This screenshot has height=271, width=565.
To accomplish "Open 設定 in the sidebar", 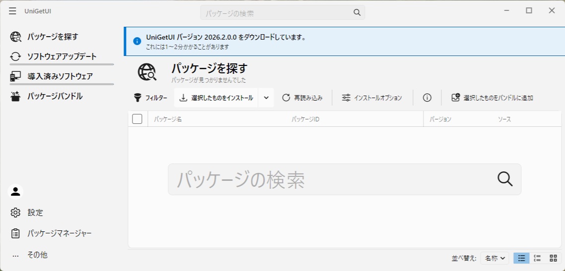I will tap(61, 213).
